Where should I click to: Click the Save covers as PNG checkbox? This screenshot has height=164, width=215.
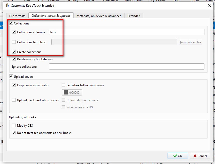(x=63, y=107)
